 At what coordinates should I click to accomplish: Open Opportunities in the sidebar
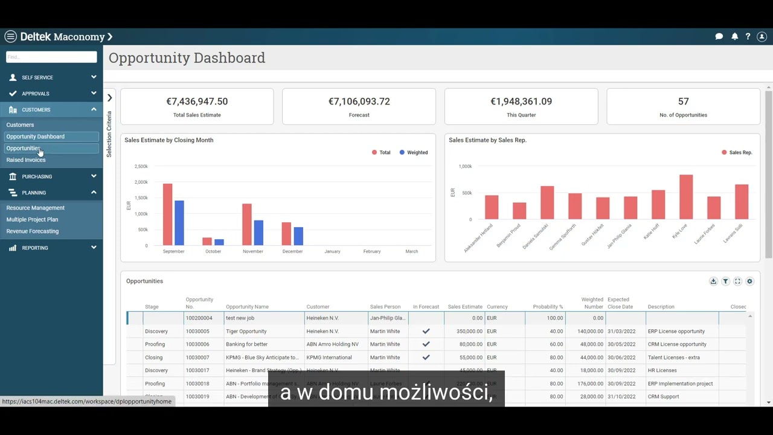point(51,149)
